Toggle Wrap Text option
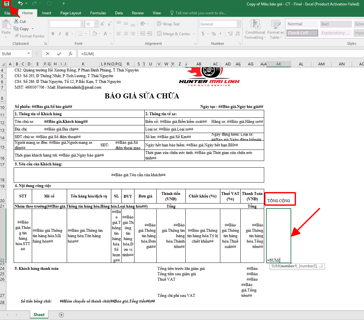The height and width of the screenshot is (320, 364). point(168,24)
